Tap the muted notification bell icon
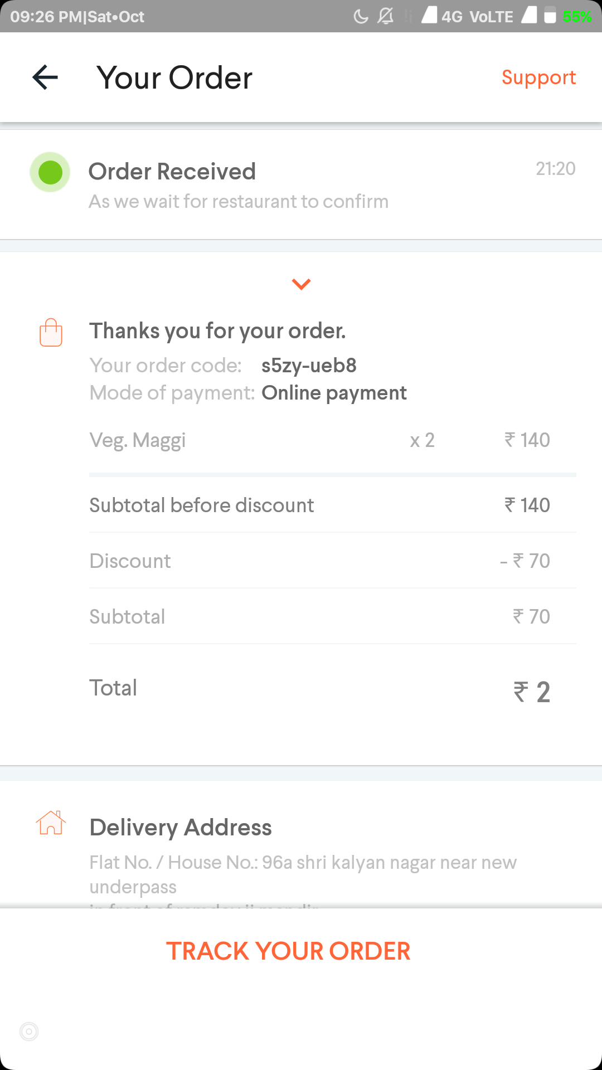 [385, 16]
